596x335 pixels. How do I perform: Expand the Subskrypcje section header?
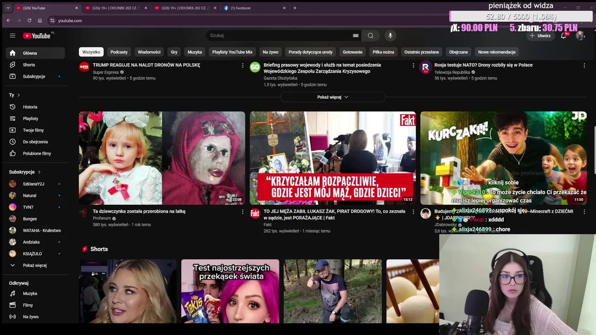pyautogui.click(x=25, y=172)
